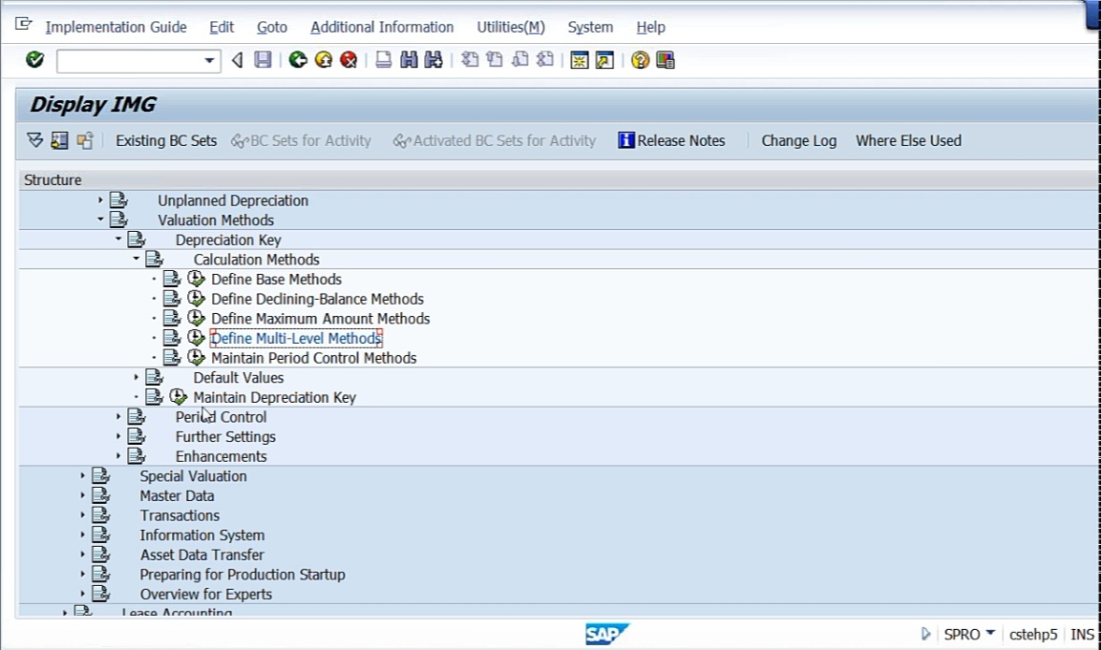Click the Expand All triangle icon
This screenshot has width=1101, height=650.
(x=34, y=140)
